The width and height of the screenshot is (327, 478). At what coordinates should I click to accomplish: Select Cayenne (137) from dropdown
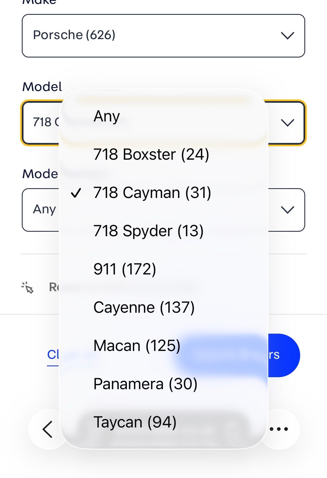coord(144,307)
